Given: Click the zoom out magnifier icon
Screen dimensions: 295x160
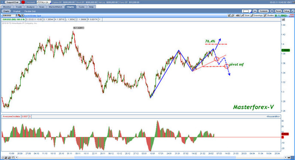Looking at the screenshot, I should [x=9, y=157].
